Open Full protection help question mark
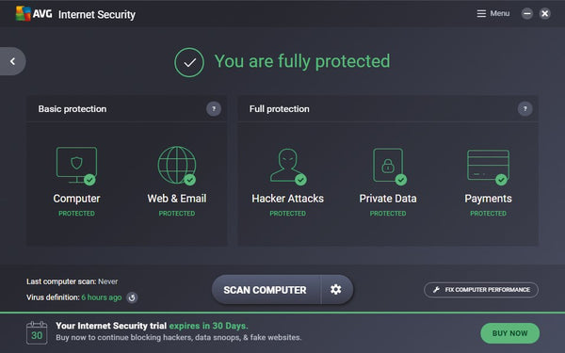The width and height of the screenshot is (565, 353). pyautogui.click(x=525, y=109)
